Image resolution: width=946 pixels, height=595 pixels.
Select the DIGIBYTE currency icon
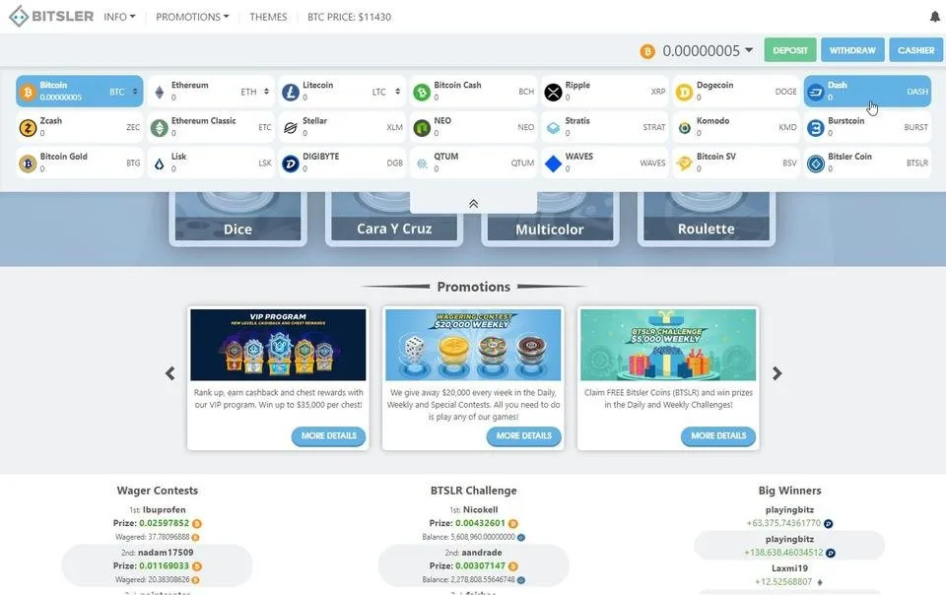[x=291, y=163]
